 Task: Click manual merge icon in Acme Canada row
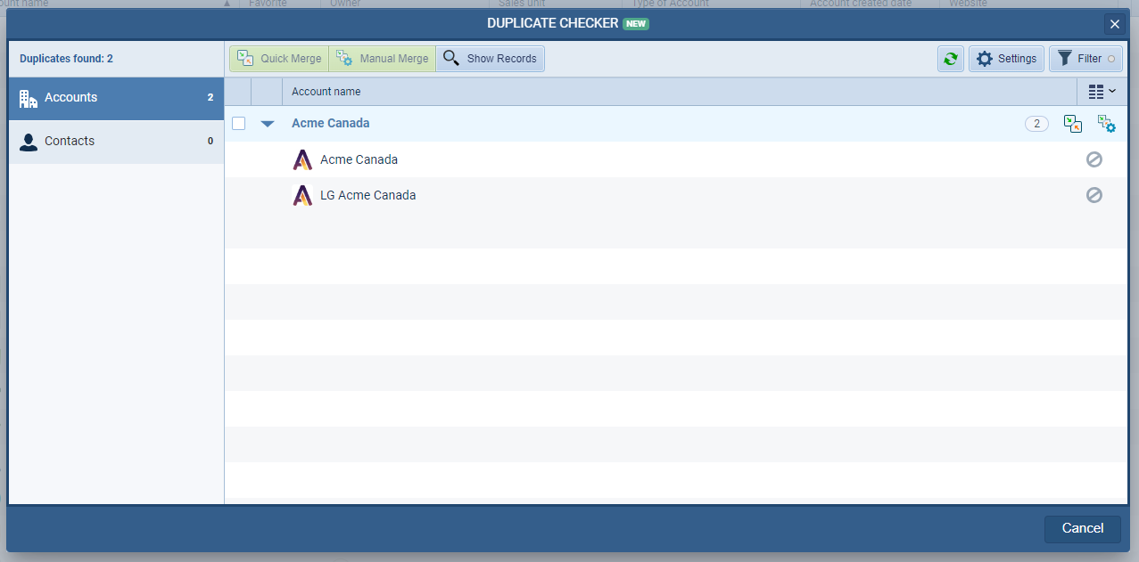[1106, 124]
